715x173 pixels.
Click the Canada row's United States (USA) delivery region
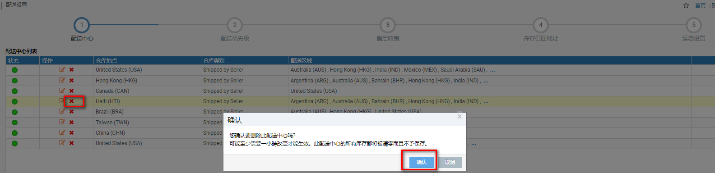pyautogui.click(x=314, y=91)
